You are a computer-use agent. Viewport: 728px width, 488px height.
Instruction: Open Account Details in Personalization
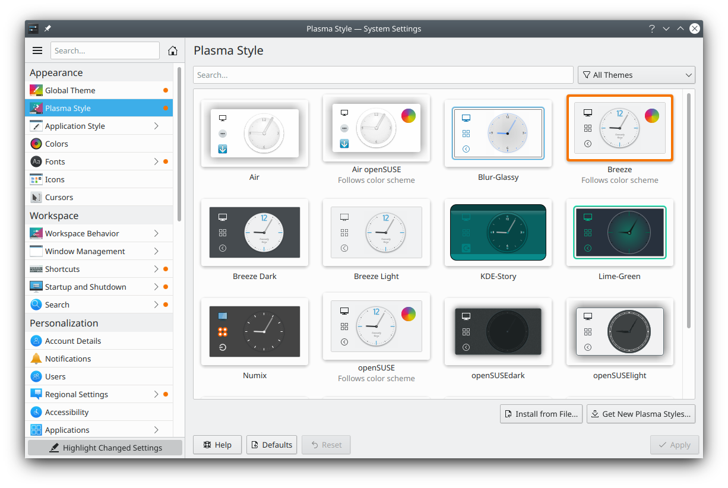pos(72,341)
